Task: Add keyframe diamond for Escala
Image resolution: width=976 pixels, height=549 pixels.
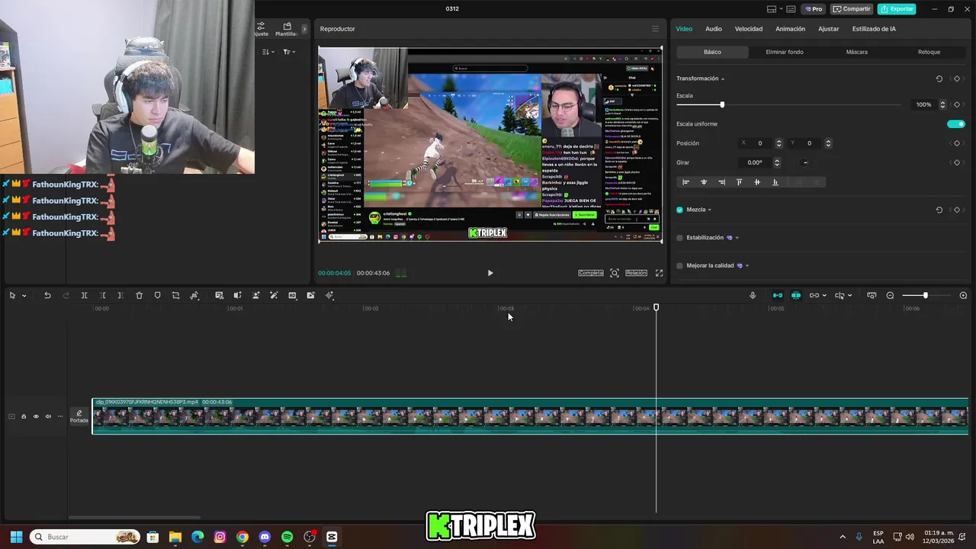Action: click(957, 104)
